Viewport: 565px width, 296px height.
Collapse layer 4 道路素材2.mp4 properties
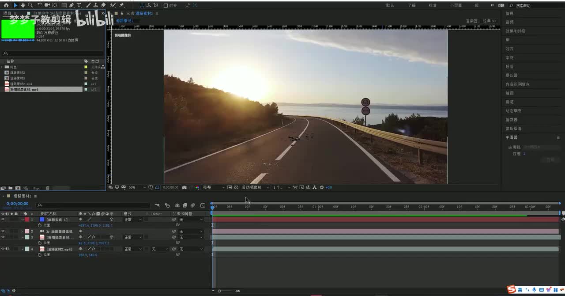pos(22,249)
